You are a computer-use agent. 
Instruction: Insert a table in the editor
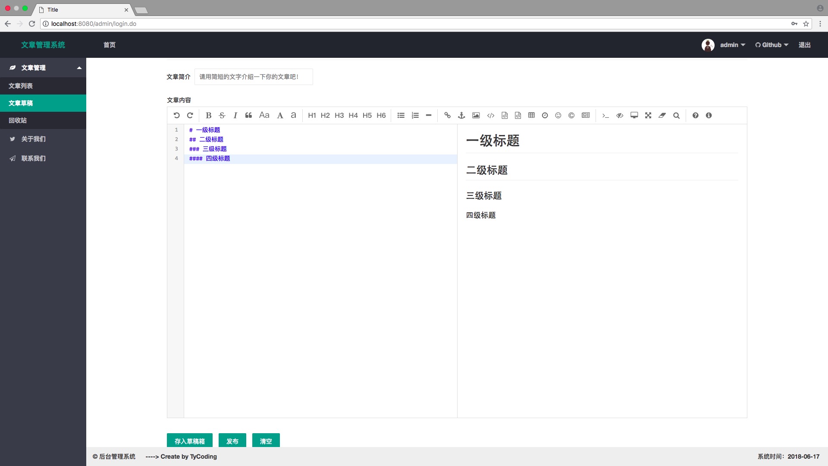point(531,115)
